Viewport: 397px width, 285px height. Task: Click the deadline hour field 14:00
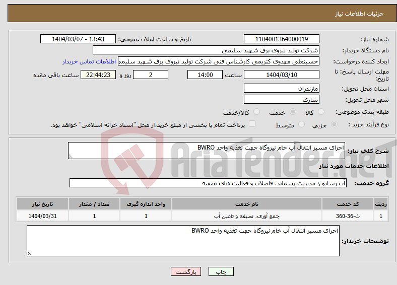(x=205, y=75)
